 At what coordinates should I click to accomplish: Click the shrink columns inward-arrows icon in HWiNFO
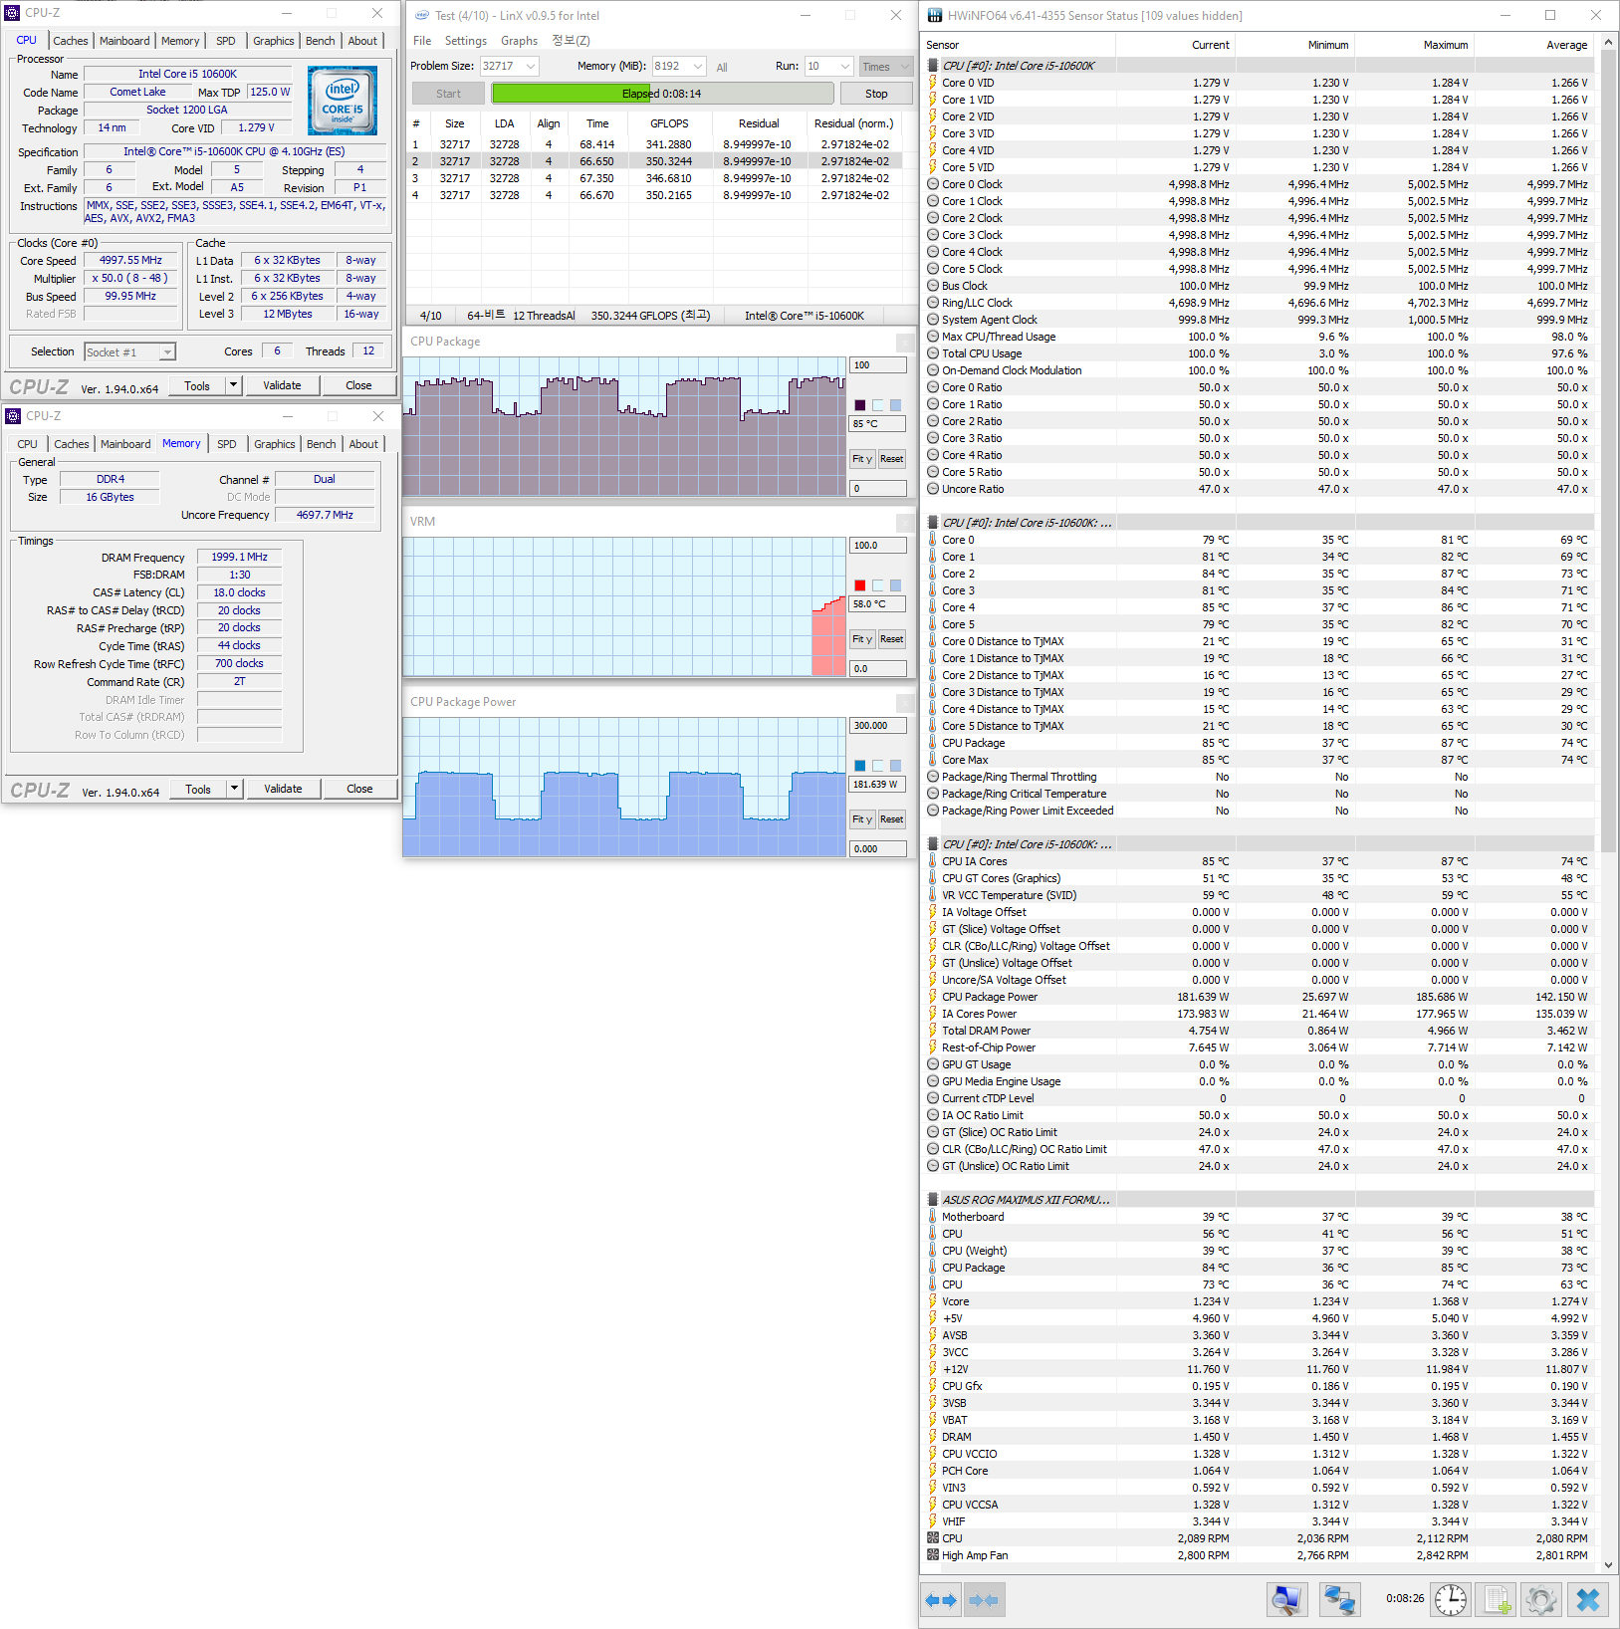(984, 1600)
